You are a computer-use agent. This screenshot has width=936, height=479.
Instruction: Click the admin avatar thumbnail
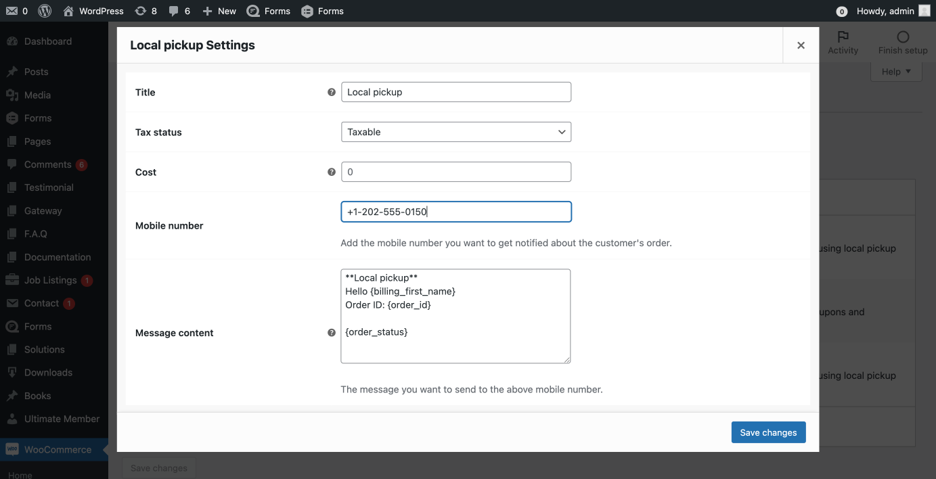coord(924,11)
